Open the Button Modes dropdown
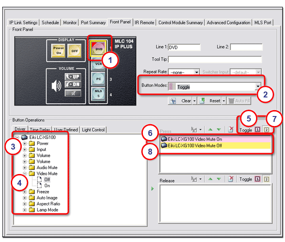Viewport: 285px width, 242px height. pos(258,87)
